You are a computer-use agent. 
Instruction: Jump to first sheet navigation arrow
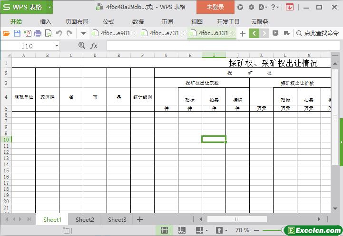(x=6, y=219)
